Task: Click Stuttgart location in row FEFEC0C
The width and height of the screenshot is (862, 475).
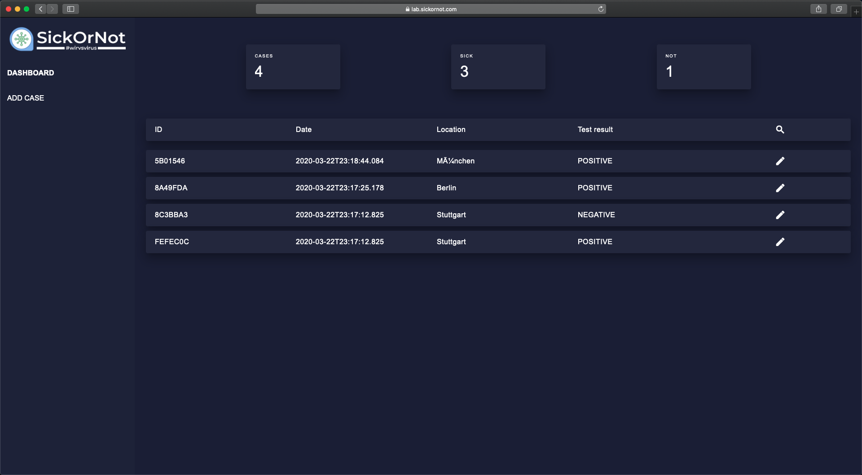Action: click(451, 242)
